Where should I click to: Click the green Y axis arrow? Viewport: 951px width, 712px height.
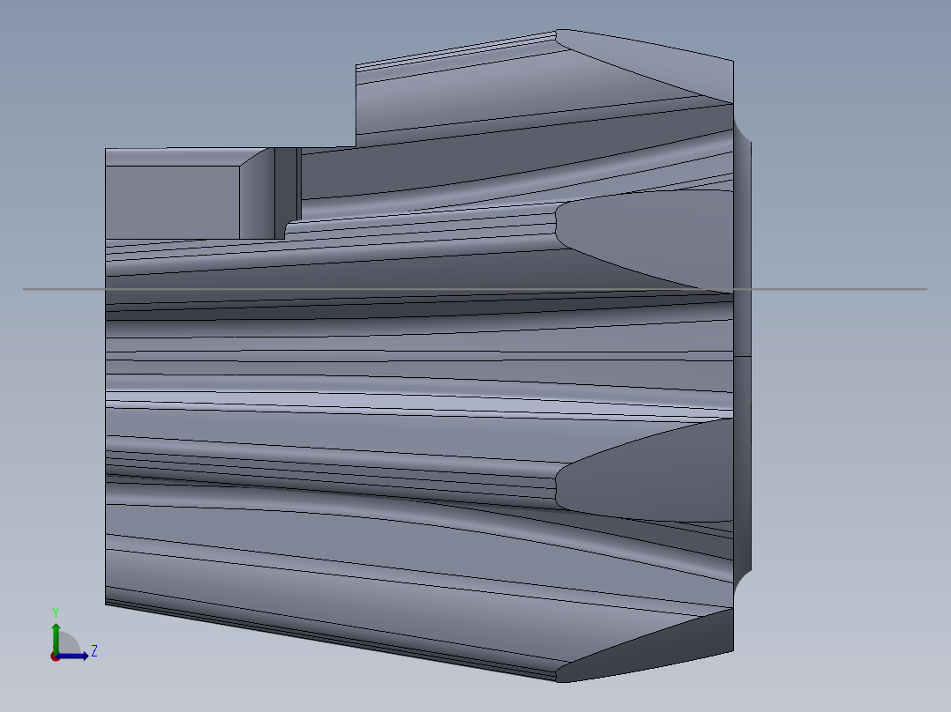(56, 638)
